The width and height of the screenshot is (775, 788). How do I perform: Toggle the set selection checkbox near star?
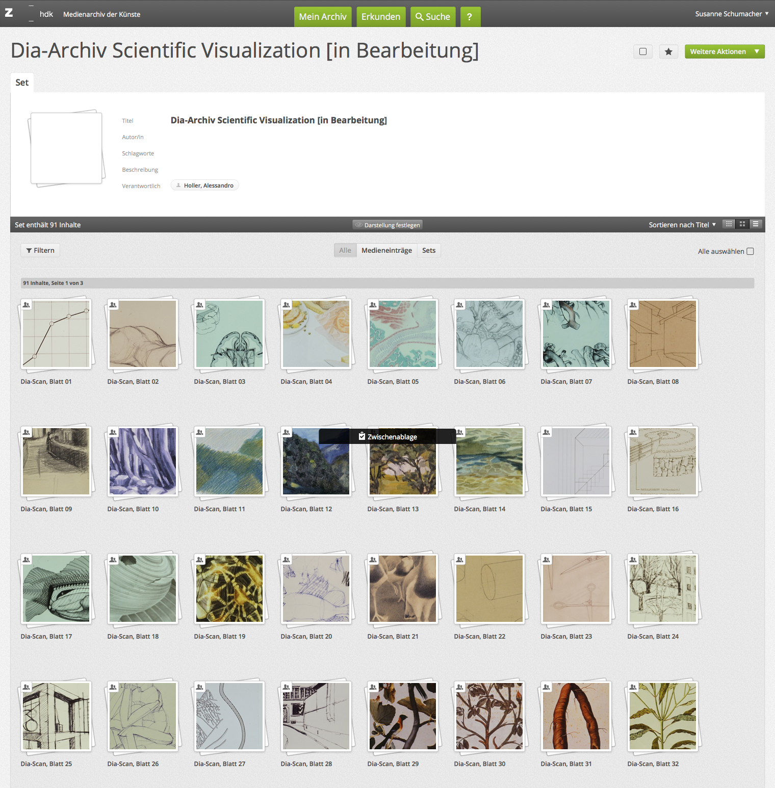point(643,51)
